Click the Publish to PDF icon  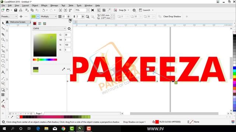(70, 10)
